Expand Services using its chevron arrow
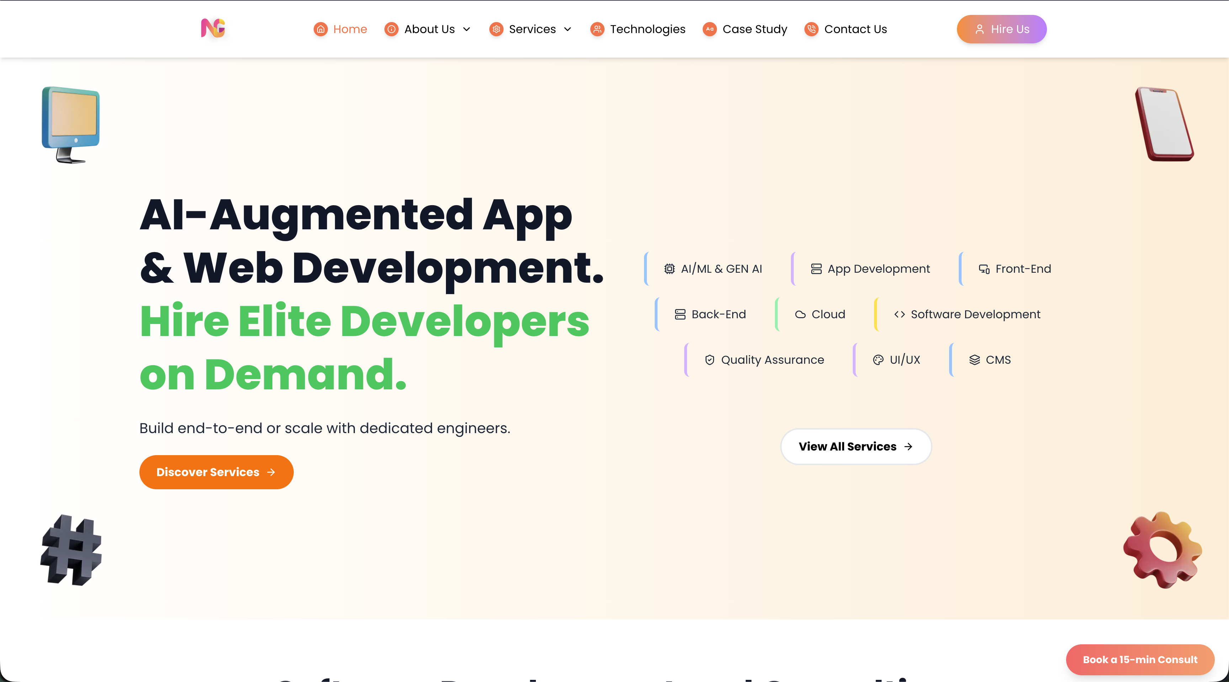 click(568, 30)
